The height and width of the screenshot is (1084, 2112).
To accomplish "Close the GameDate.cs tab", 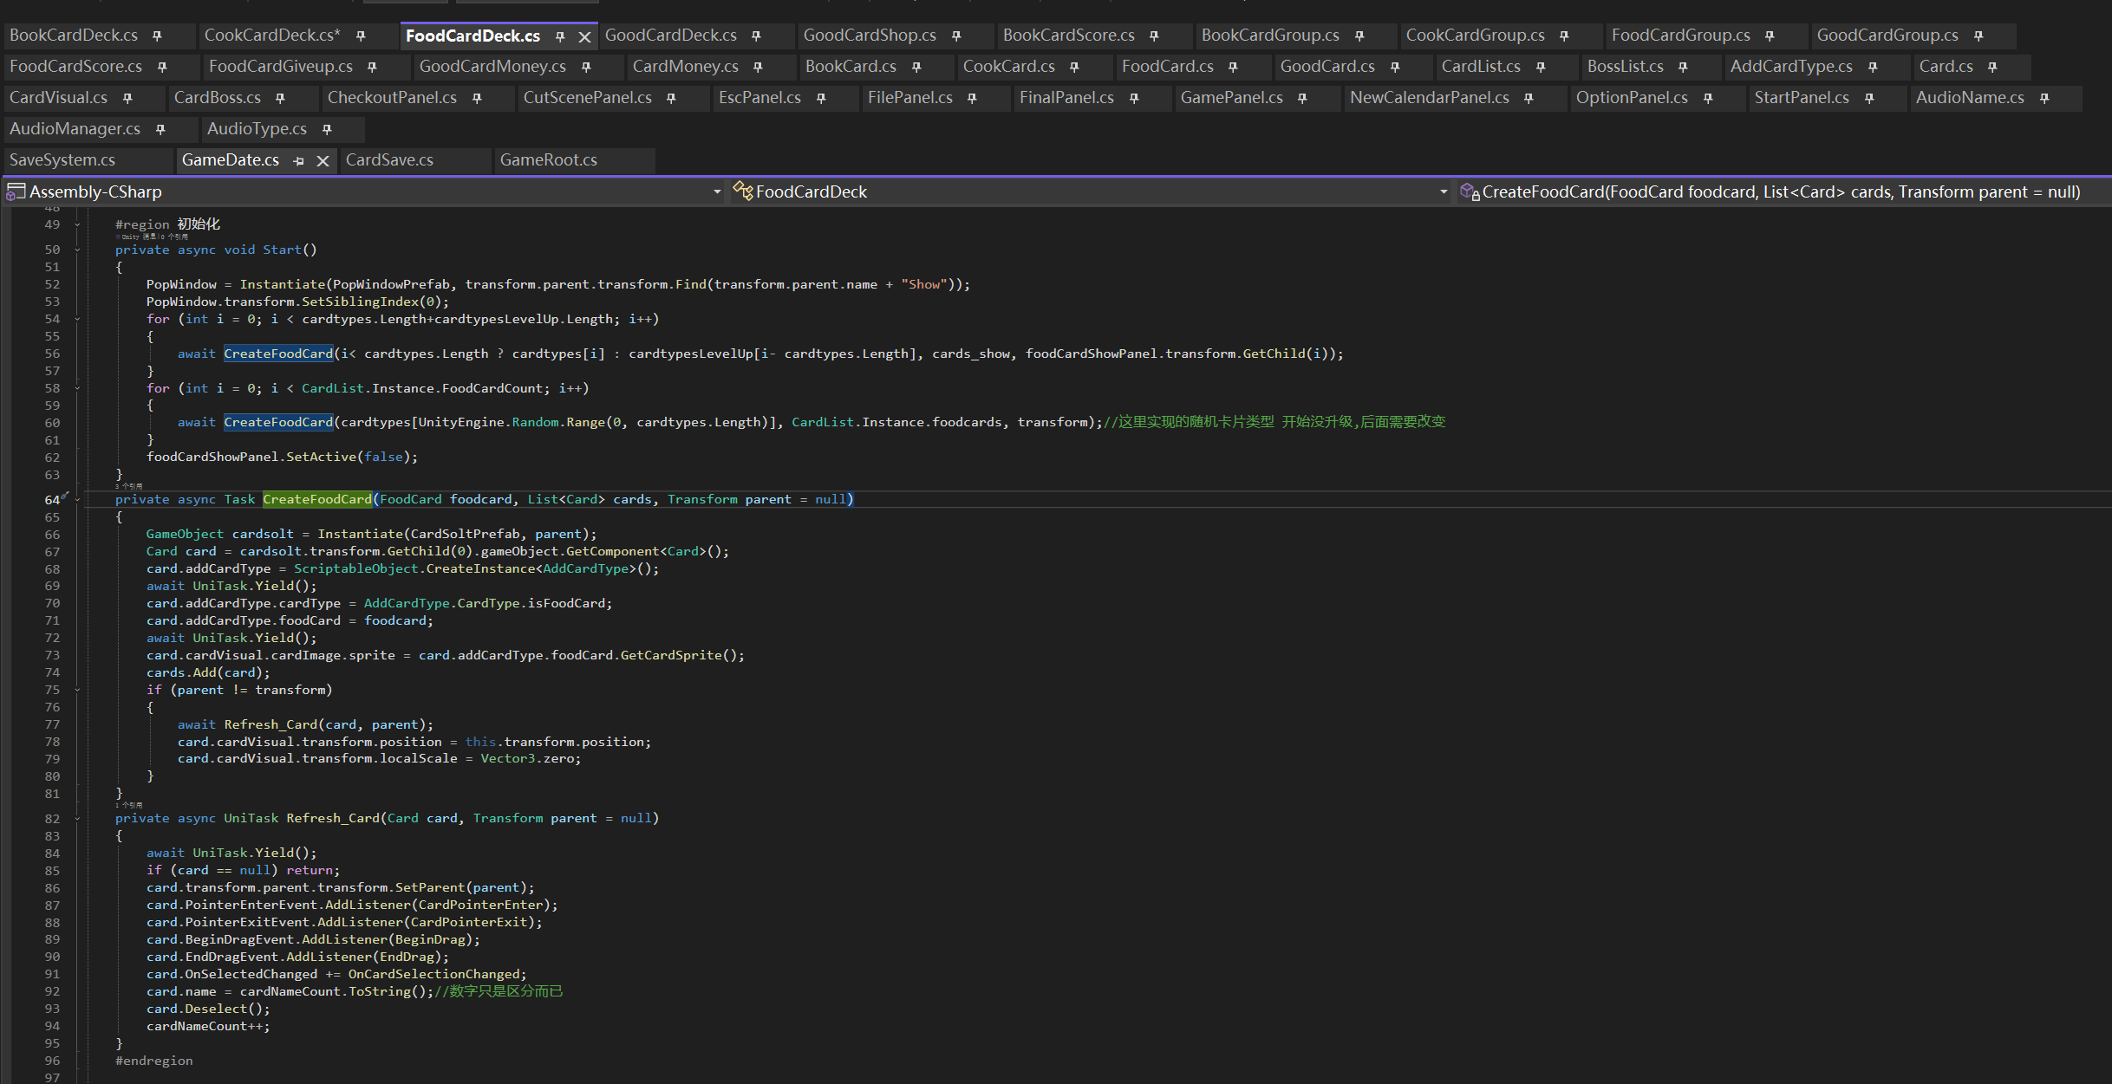I will pyautogui.click(x=323, y=160).
